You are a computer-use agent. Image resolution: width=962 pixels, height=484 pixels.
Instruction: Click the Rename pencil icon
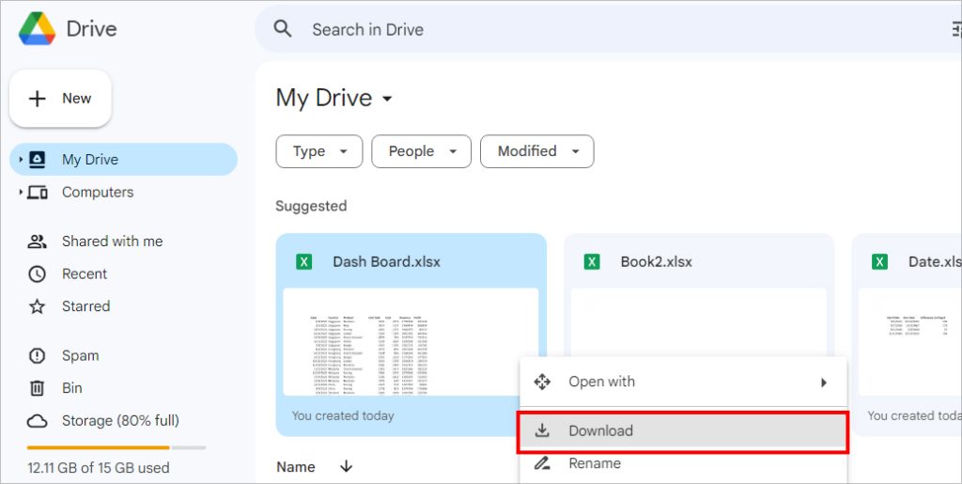542,463
